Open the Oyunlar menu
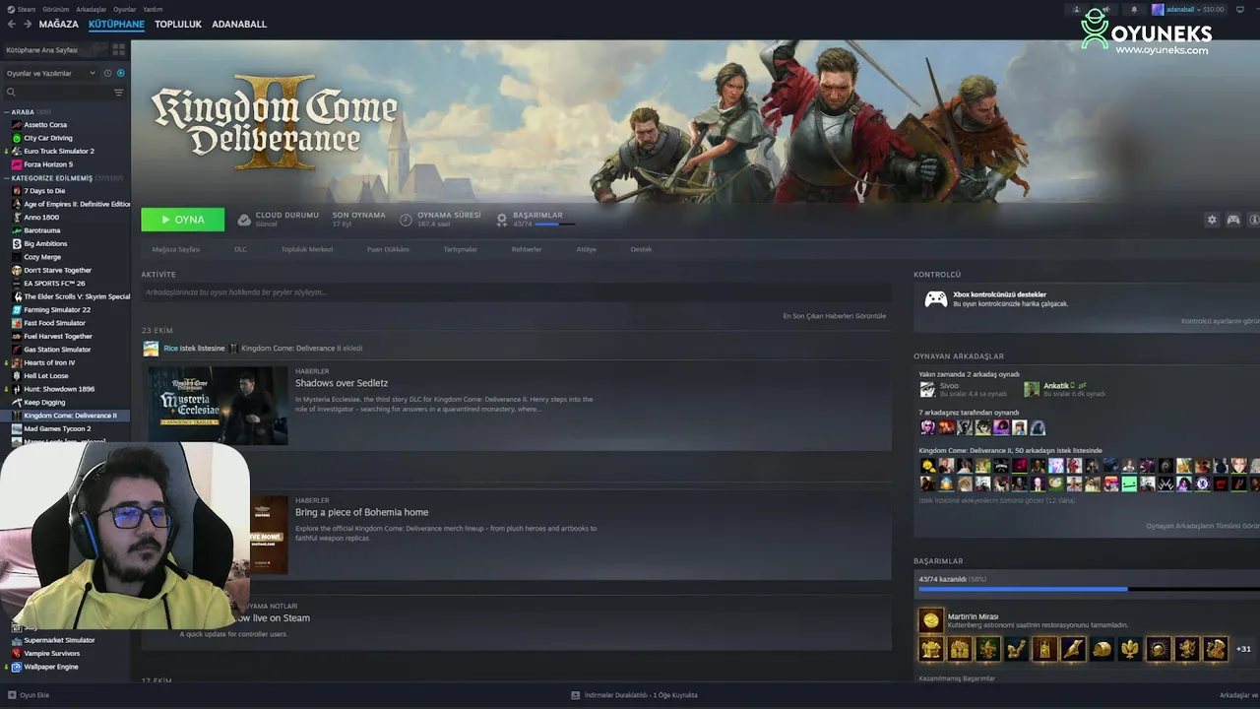The height and width of the screenshot is (709, 1260). coord(125,9)
